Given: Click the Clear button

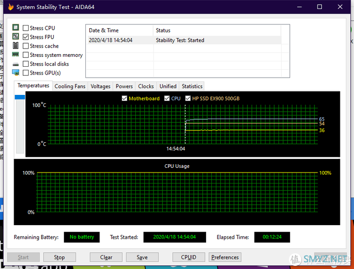Looking at the screenshot, I should click(106, 257).
